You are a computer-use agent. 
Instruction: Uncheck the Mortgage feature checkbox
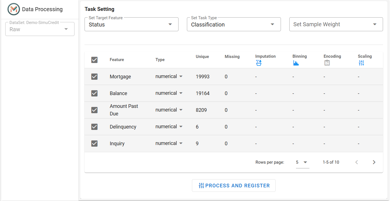[94, 77]
